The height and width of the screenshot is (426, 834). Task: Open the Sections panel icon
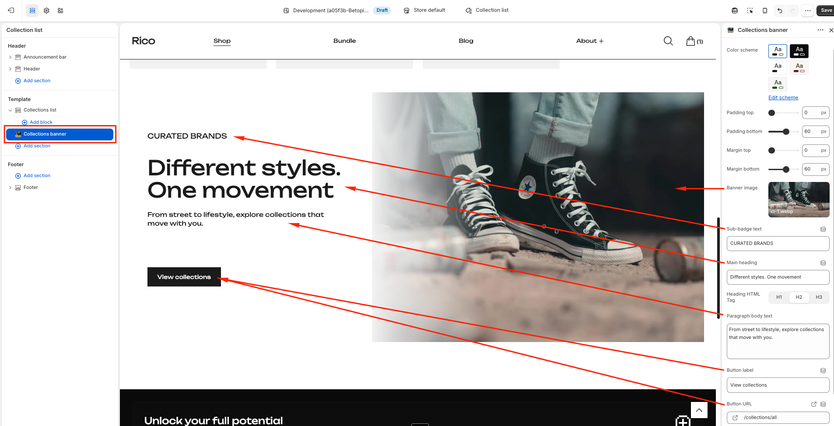click(32, 10)
